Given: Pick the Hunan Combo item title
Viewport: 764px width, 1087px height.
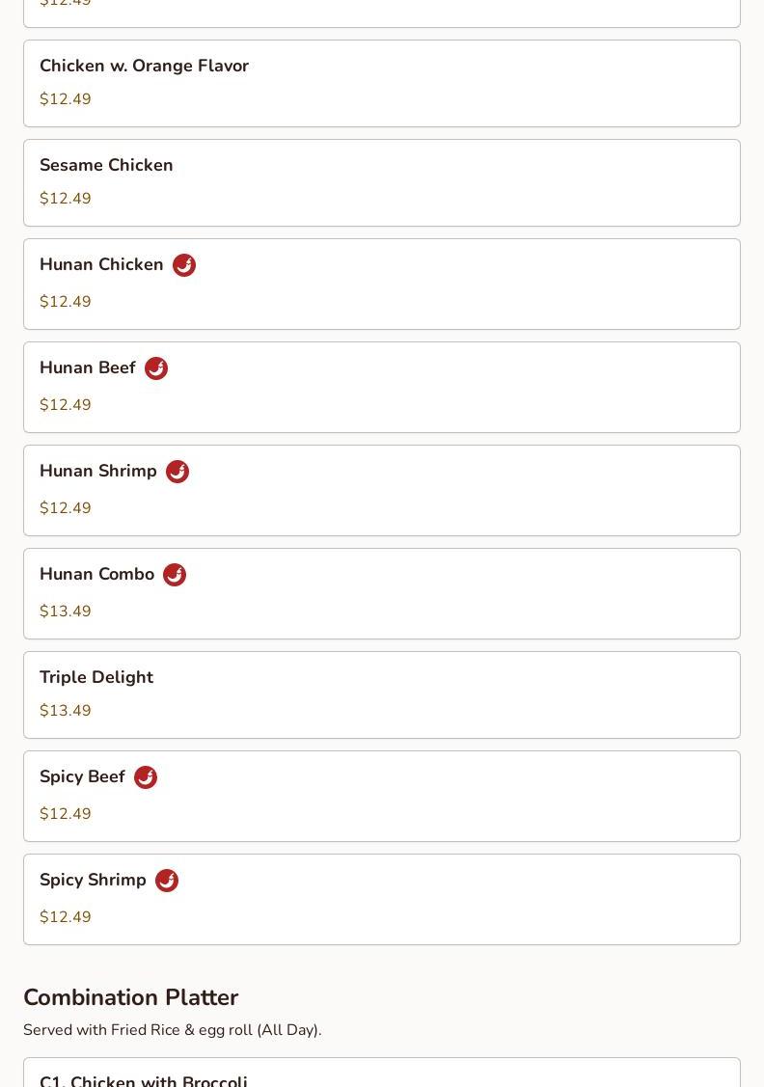Looking at the screenshot, I should tap(96, 574).
